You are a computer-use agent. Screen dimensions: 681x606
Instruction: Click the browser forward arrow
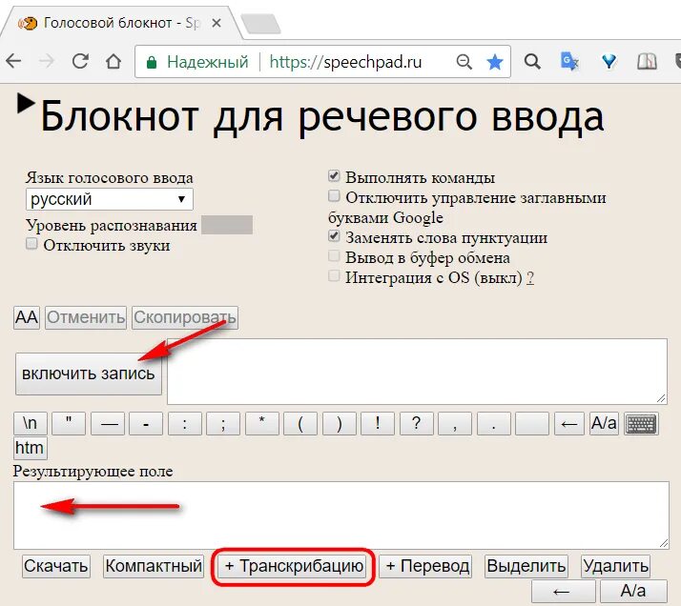(47, 61)
